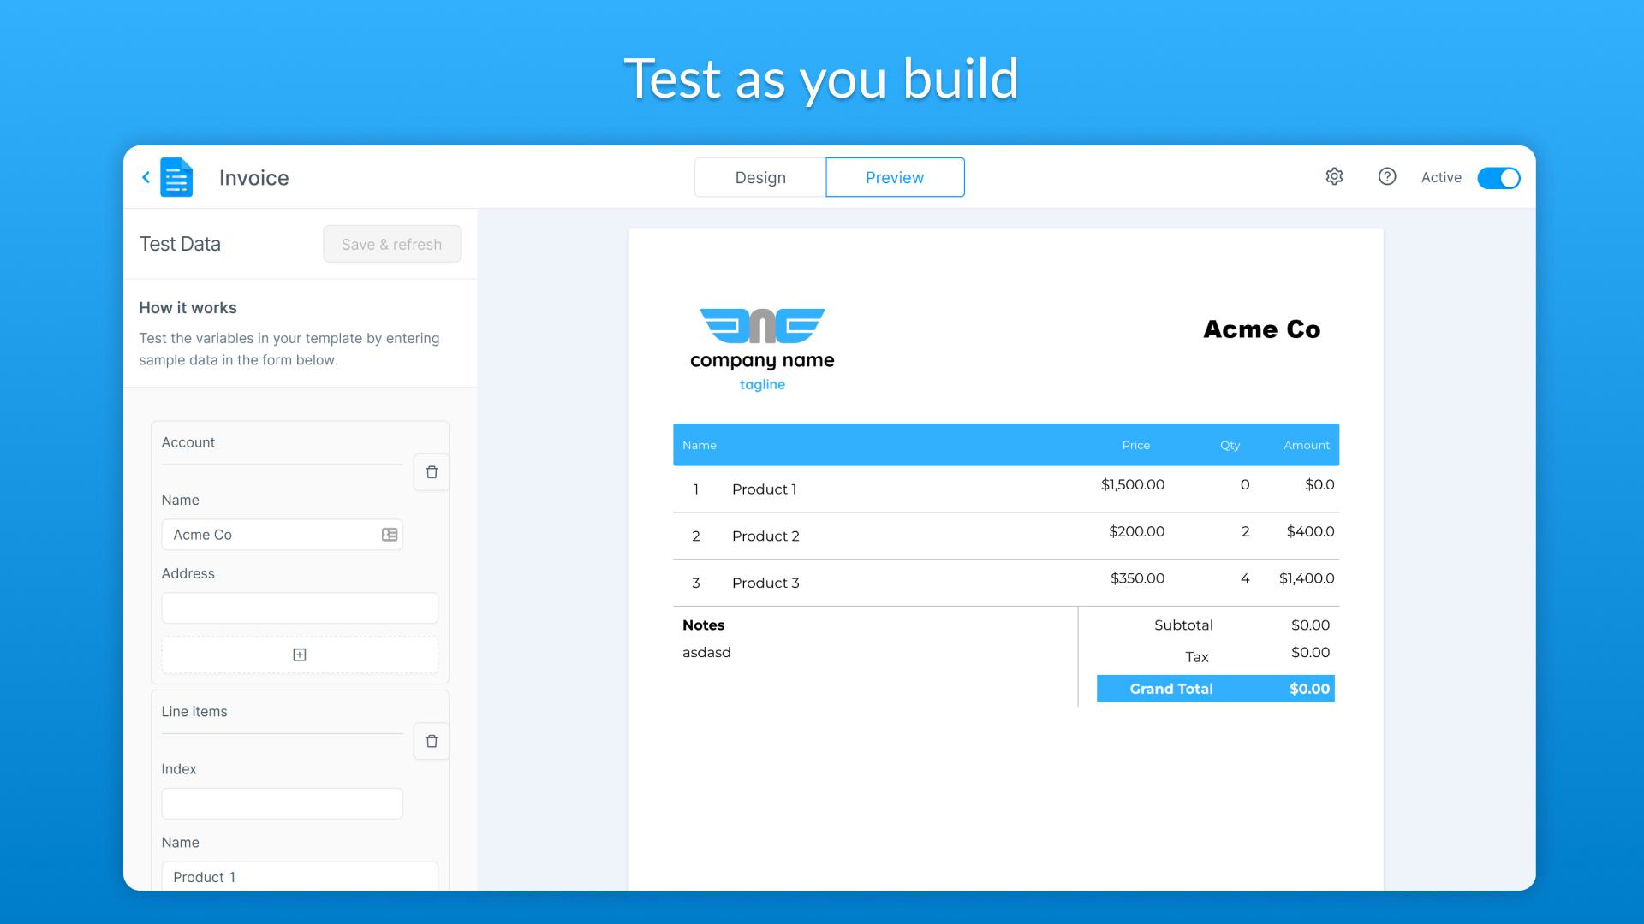
Task: Remove Line items using its trash icon
Action: pos(432,741)
